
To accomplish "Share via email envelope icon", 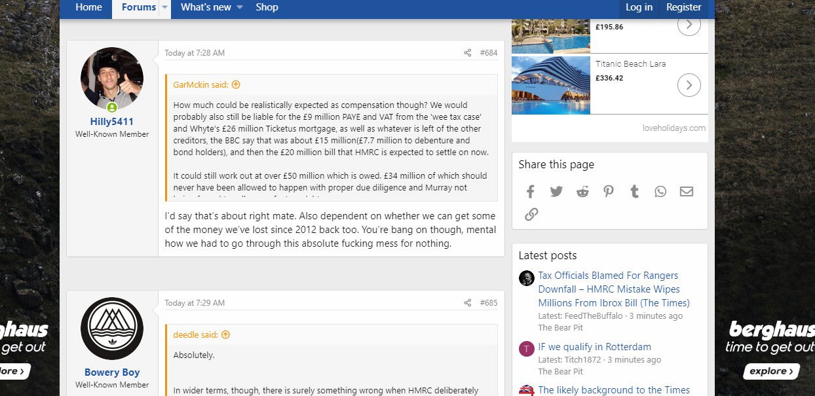I will (686, 191).
